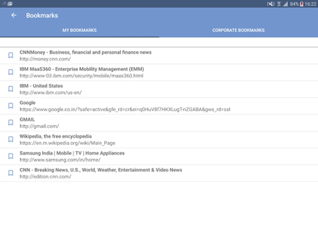Open the Samsung India Mobile TV title
Viewport: 318px width, 239px height.
[x=72, y=153]
